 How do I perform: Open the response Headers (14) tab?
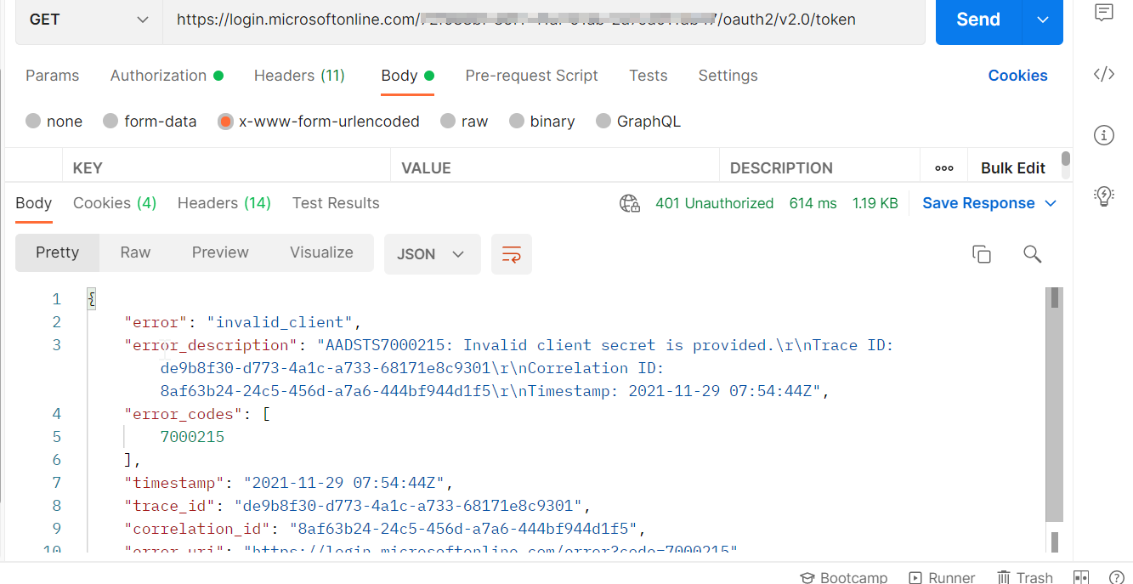click(x=224, y=203)
